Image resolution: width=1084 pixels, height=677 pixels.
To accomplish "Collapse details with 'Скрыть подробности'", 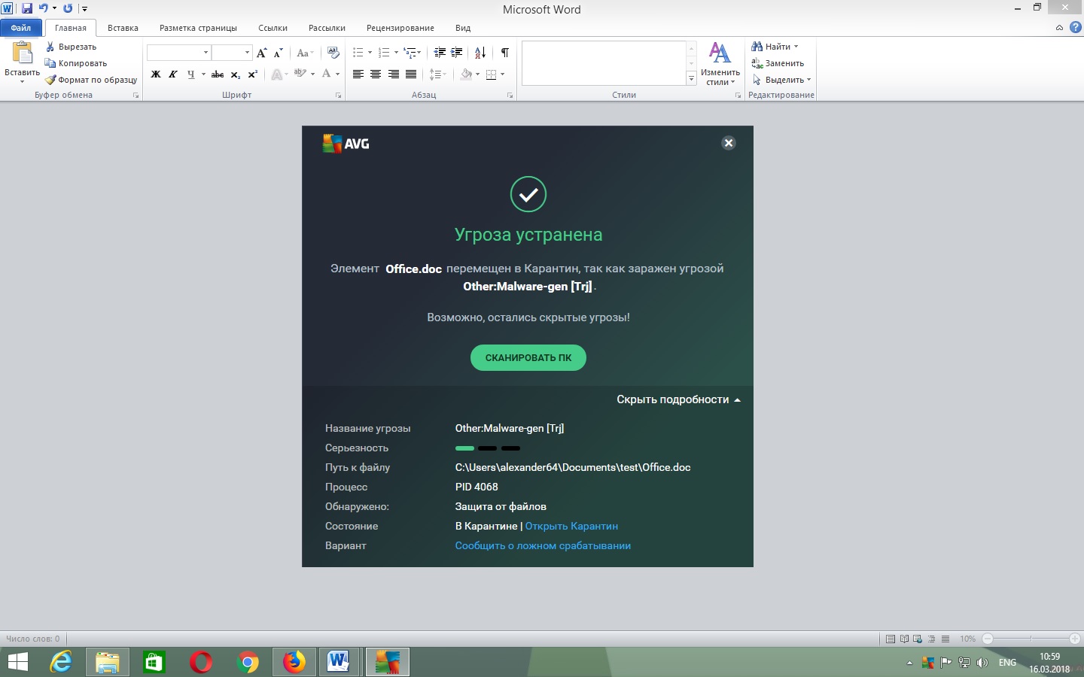I will point(678,400).
